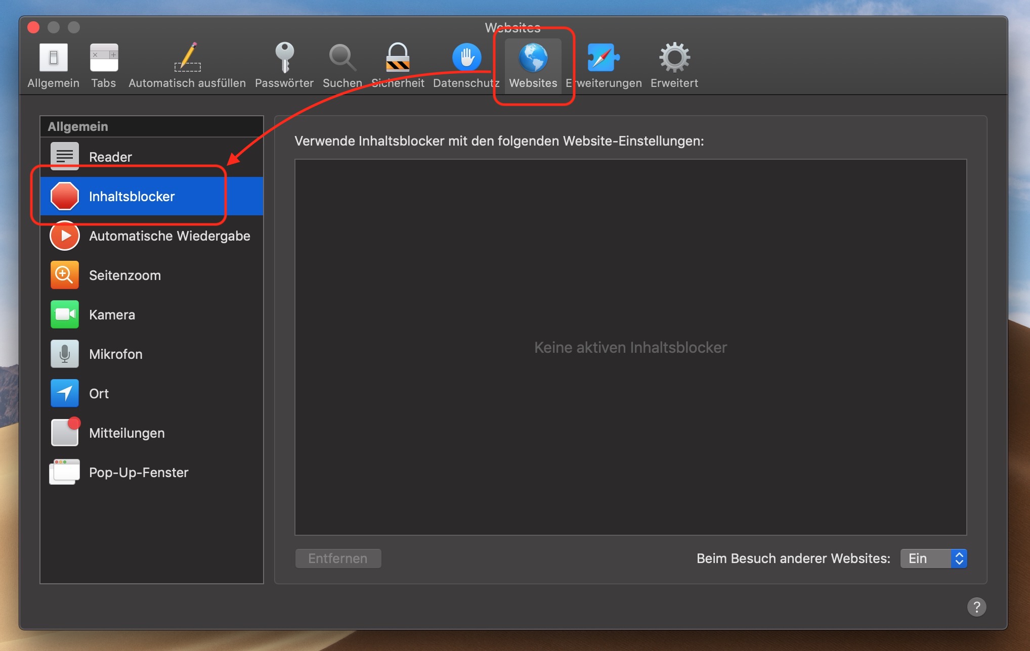
Task: Click the Entfernen button
Action: point(338,559)
